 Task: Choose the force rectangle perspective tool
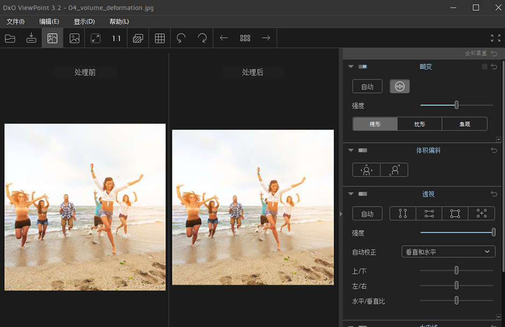point(455,214)
